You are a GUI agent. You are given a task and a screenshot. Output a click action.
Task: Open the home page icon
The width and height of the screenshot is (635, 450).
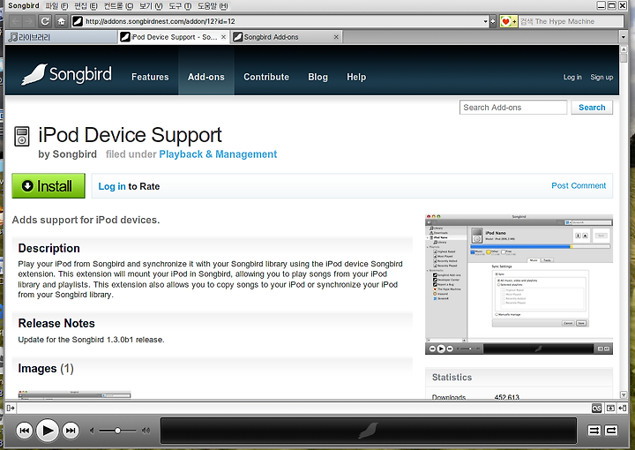pyautogui.click(x=61, y=21)
